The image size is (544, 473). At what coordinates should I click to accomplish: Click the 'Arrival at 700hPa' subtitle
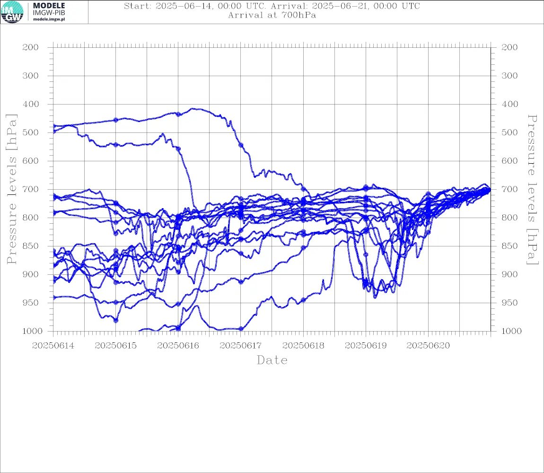[x=272, y=15]
